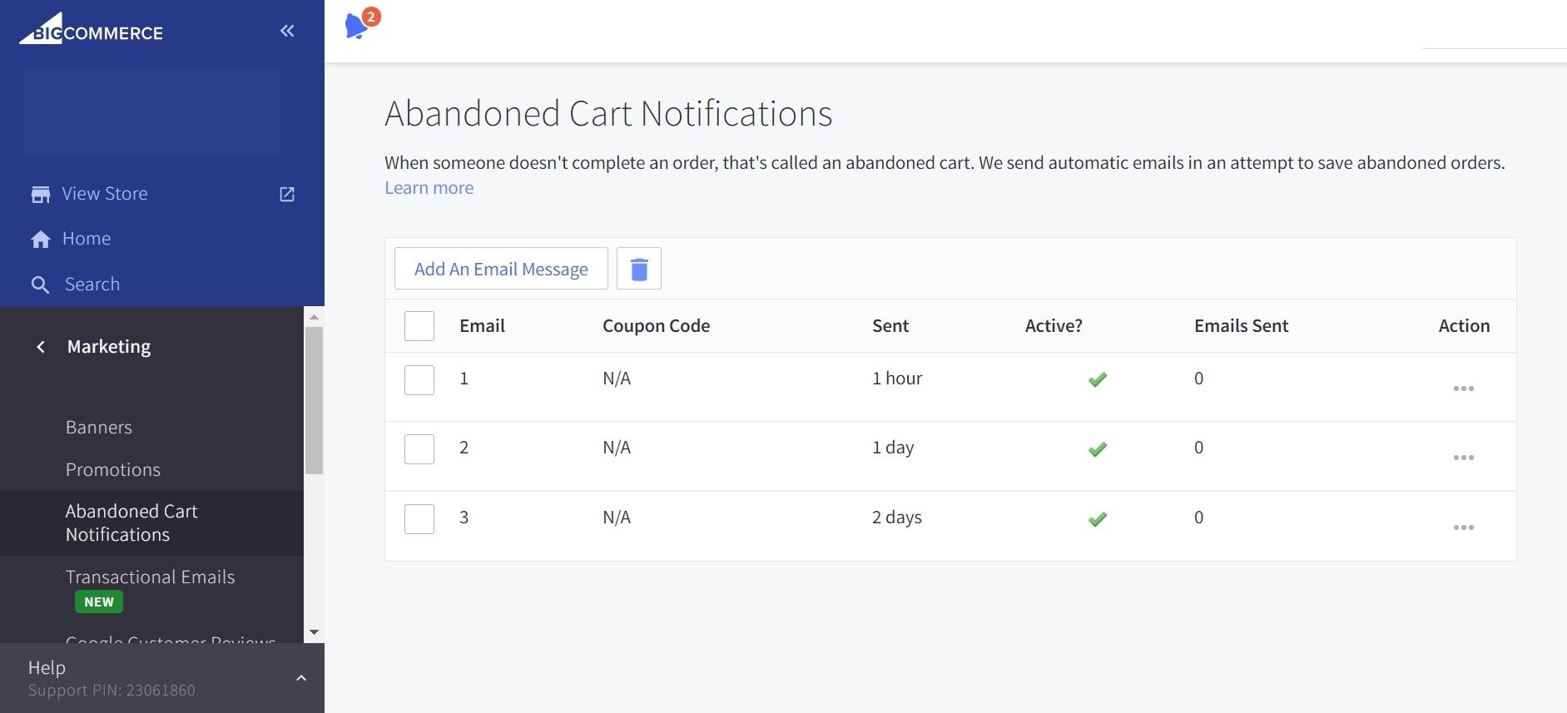This screenshot has width=1567, height=713.
Task: Open Transactional Emails menu item
Action: (150, 577)
